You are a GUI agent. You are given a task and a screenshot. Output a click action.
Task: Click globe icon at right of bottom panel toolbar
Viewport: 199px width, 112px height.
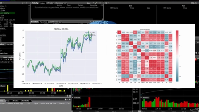(x=70, y=100)
